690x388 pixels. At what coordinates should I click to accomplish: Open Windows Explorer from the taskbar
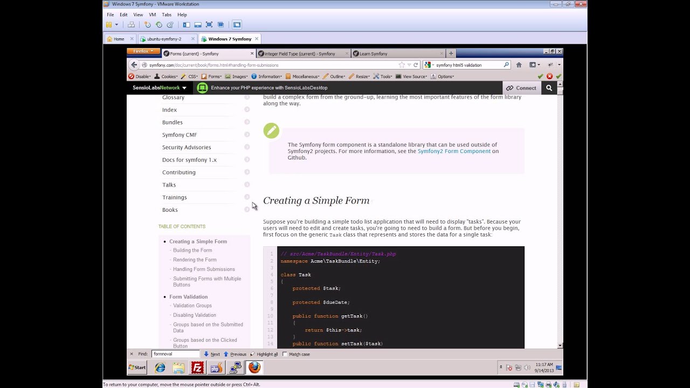click(x=179, y=368)
